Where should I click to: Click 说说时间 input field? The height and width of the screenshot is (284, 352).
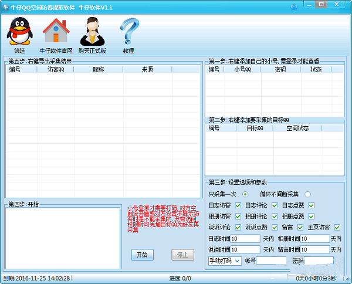245,249
